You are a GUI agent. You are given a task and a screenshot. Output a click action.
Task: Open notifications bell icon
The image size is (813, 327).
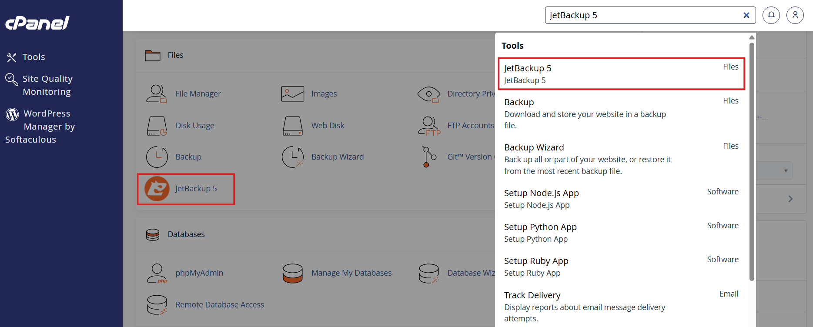771,15
